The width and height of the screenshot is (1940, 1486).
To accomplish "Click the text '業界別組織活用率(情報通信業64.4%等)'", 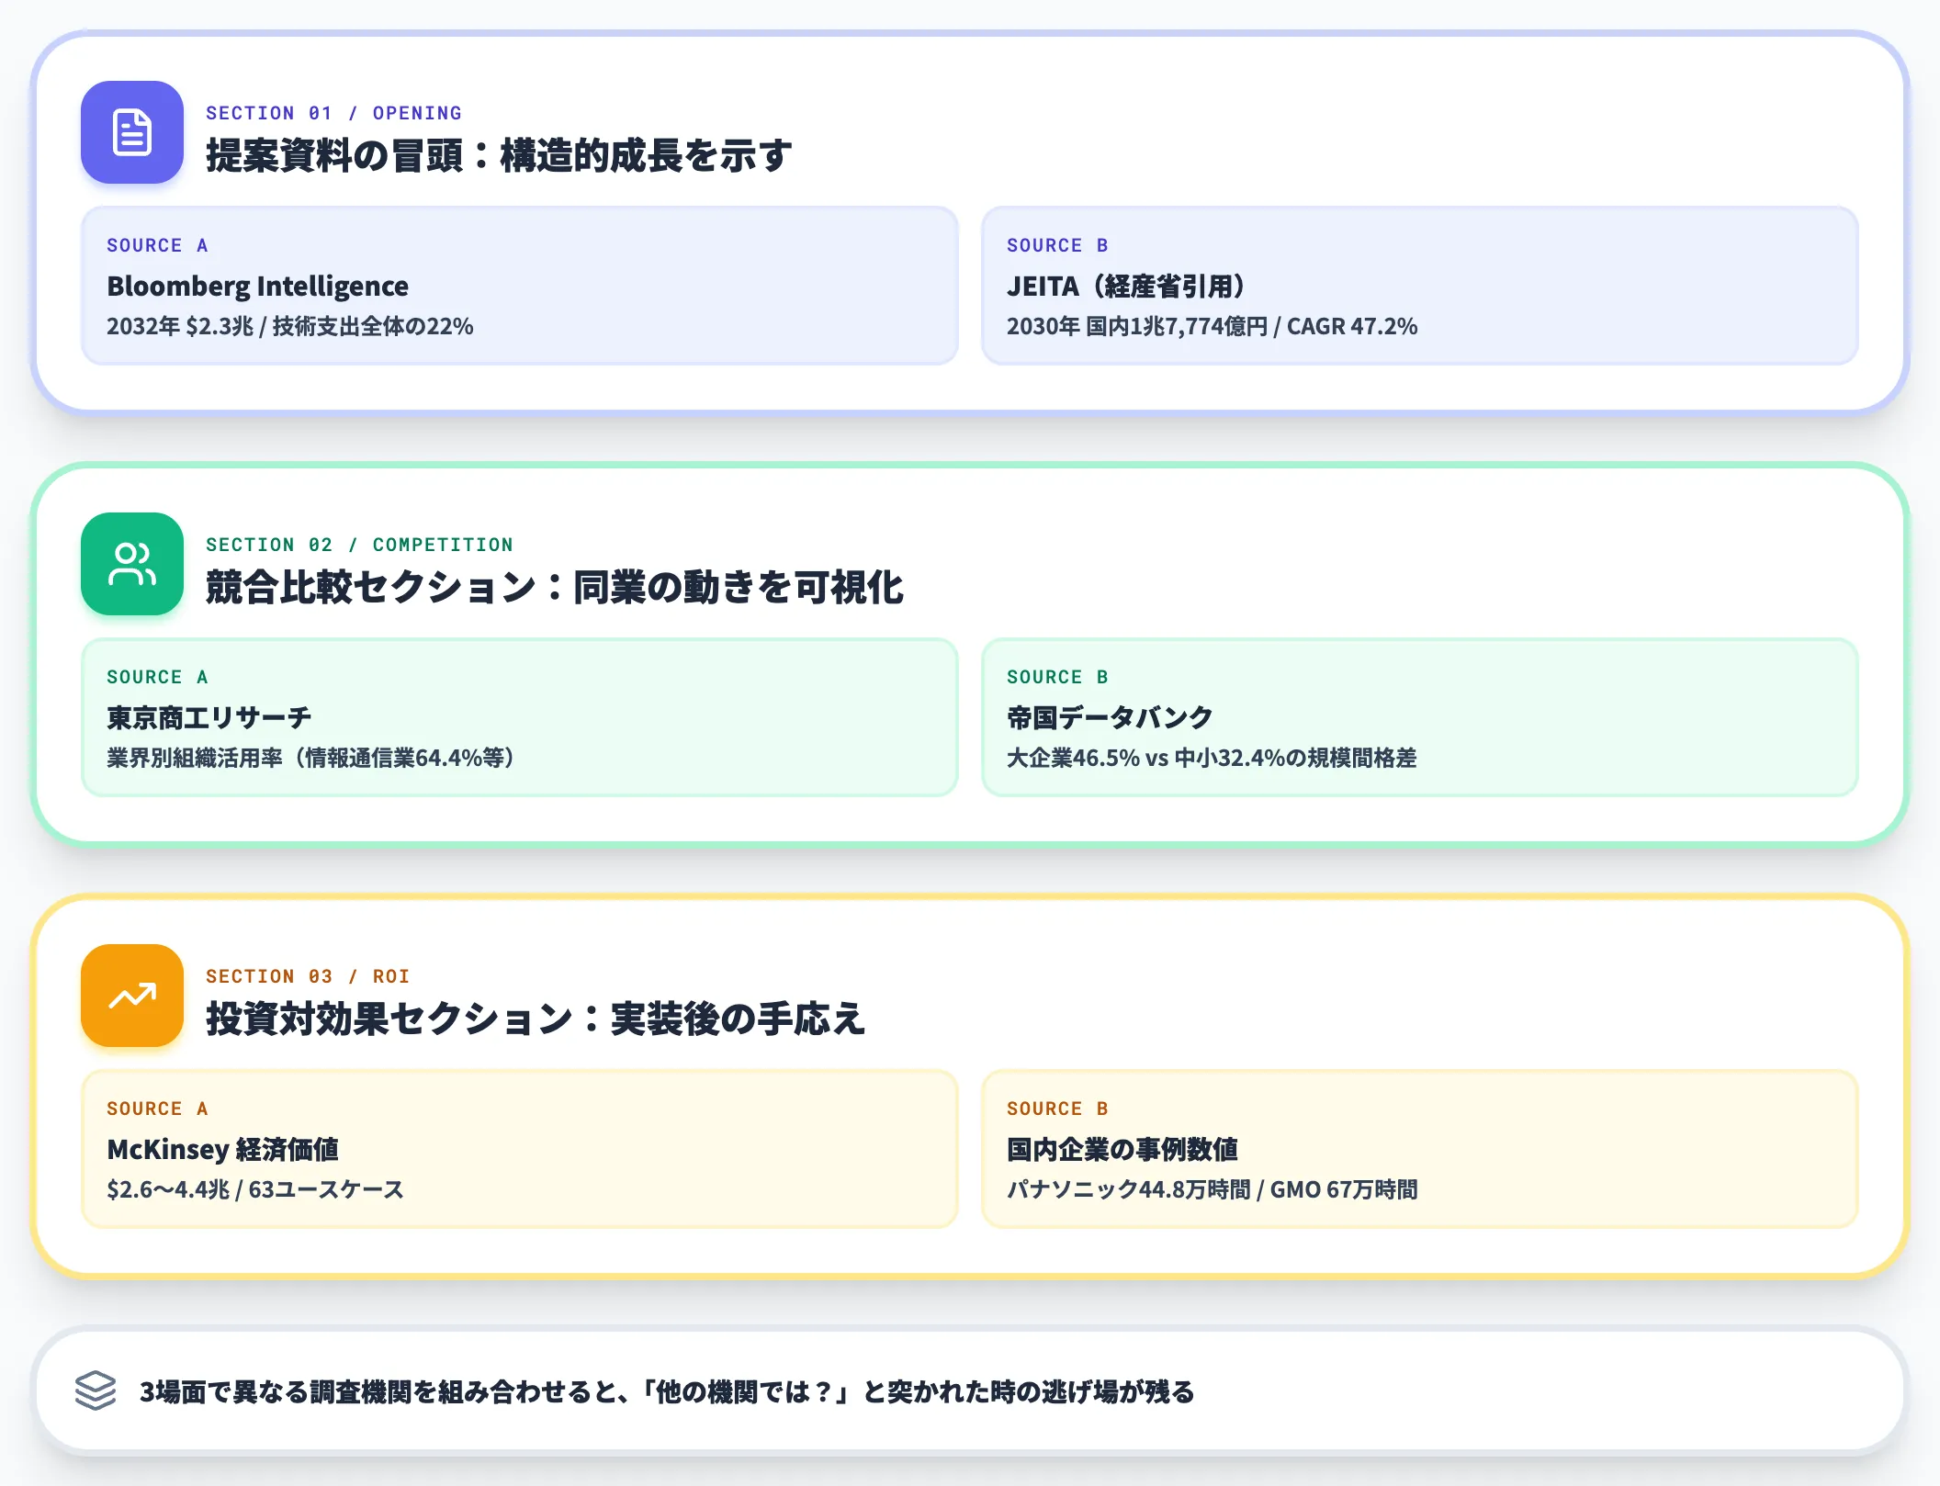I will [x=310, y=758].
